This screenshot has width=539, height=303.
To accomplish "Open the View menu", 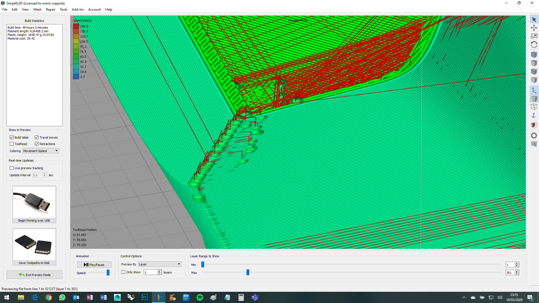I will [x=25, y=10].
